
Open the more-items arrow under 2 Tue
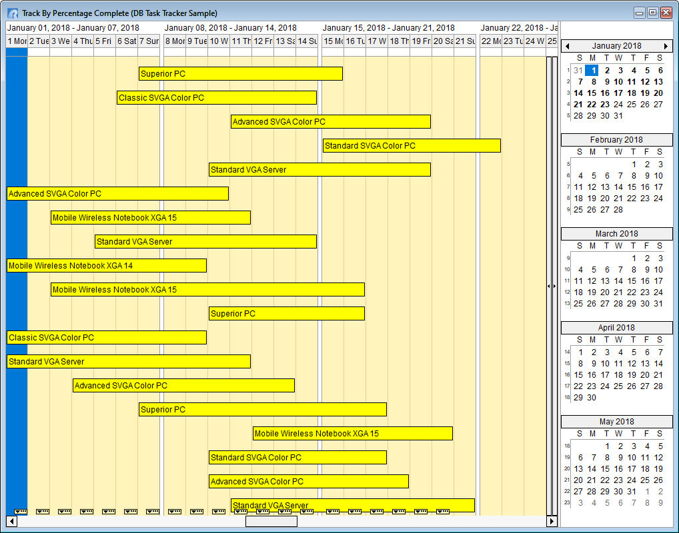pos(43,512)
